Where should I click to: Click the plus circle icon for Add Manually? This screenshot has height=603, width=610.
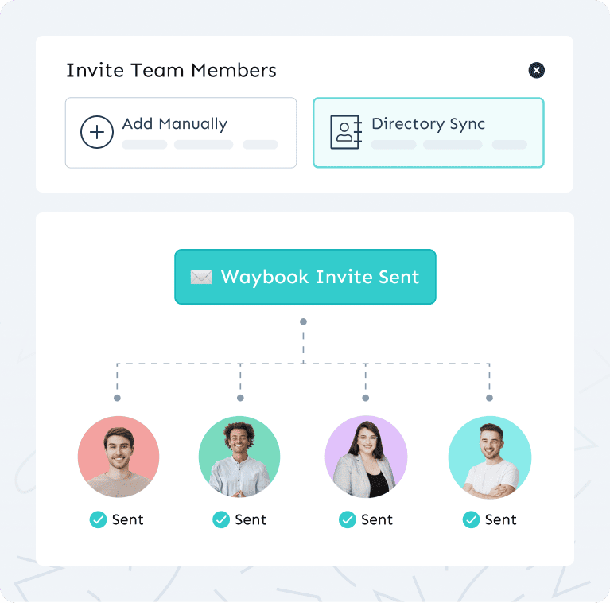97,132
